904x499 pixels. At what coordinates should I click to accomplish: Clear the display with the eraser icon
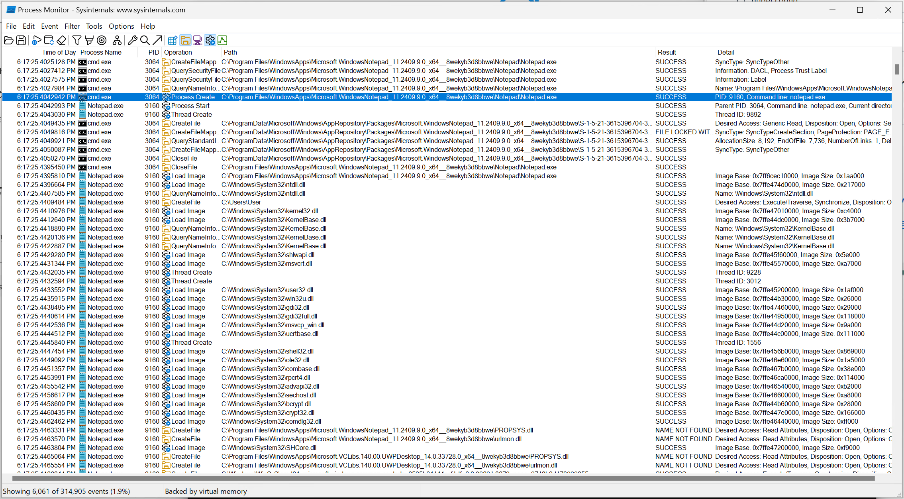(x=61, y=40)
